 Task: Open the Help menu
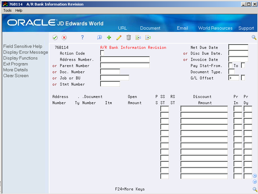coord(19,10)
